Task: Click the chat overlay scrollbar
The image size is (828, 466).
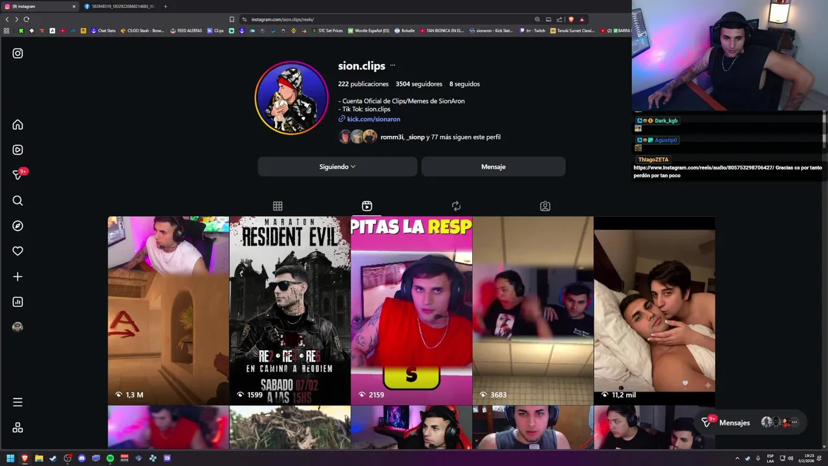Action: pos(824,128)
